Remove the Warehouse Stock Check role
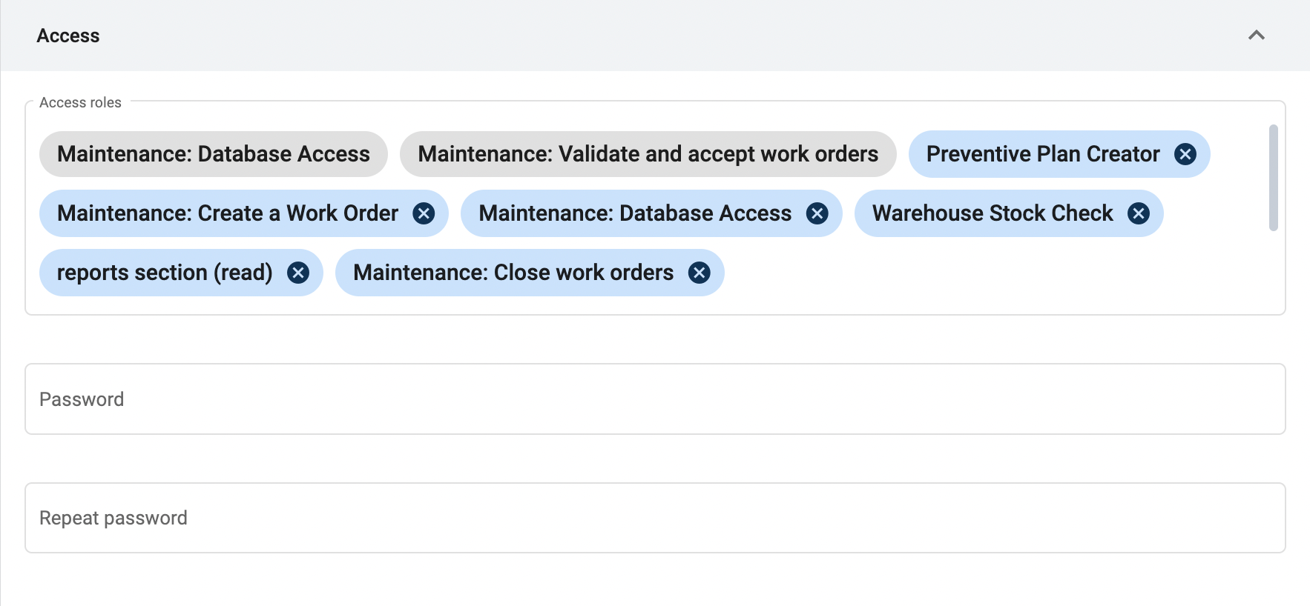The width and height of the screenshot is (1310, 606). pyautogui.click(x=1139, y=213)
